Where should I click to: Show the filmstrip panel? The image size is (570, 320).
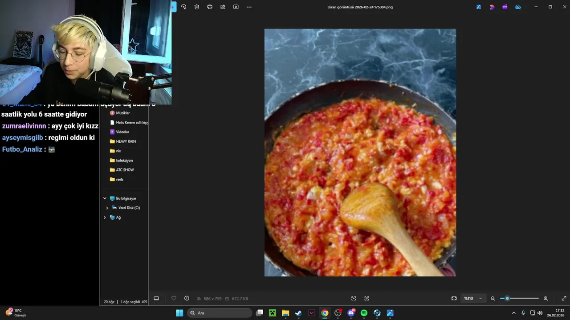(156, 298)
